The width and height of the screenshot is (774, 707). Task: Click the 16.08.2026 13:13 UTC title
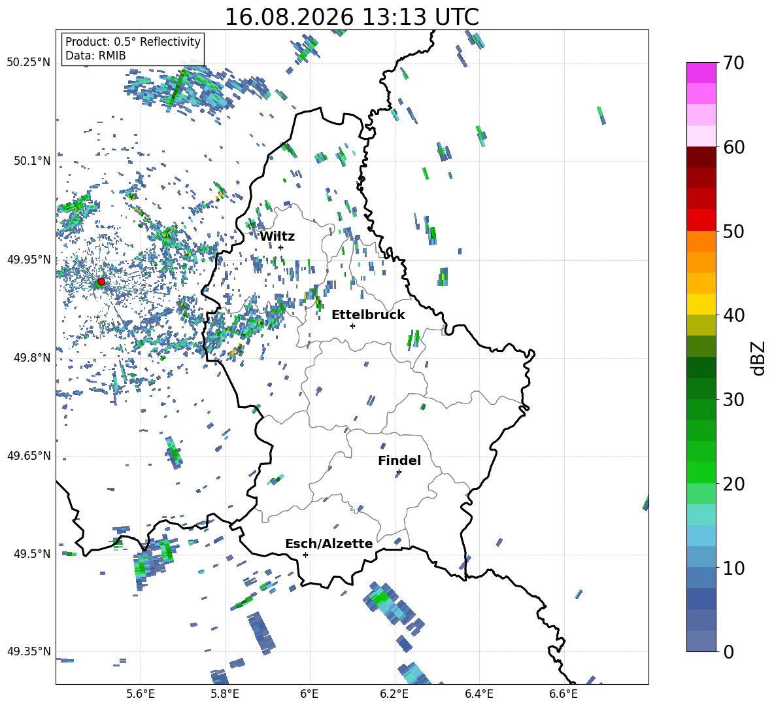[352, 17]
